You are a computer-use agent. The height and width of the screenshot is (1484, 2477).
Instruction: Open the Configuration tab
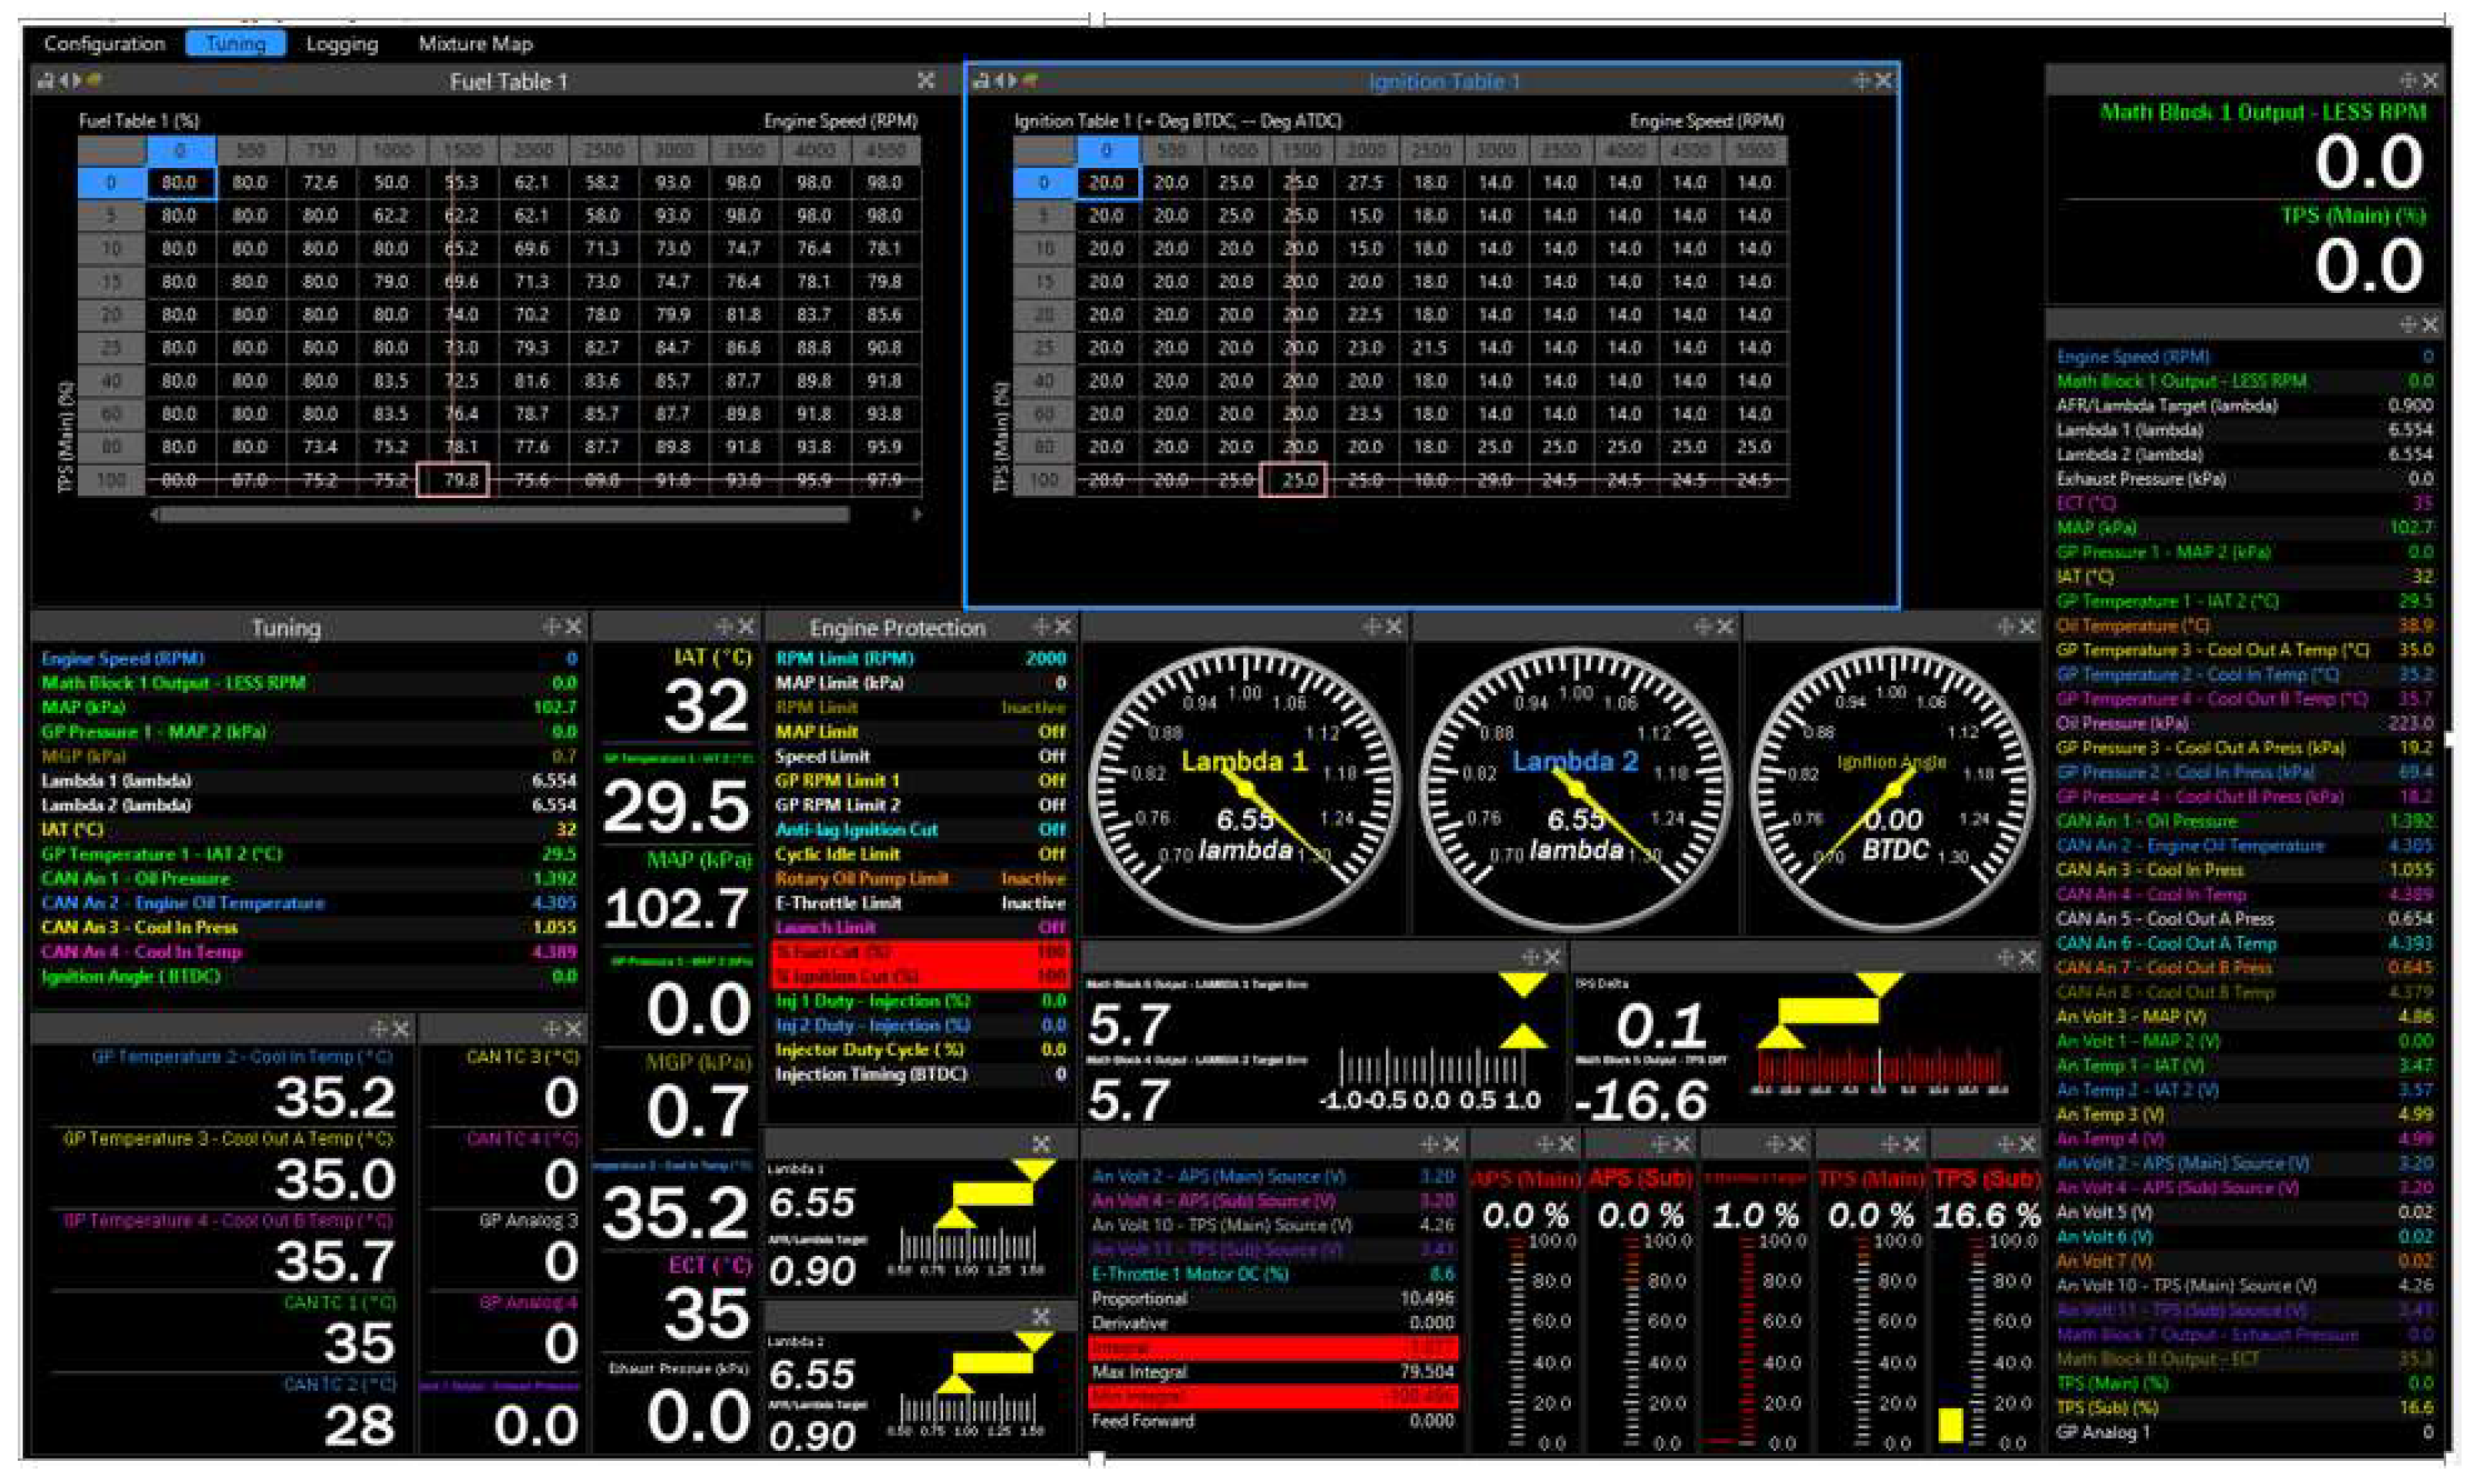[104, 44]
